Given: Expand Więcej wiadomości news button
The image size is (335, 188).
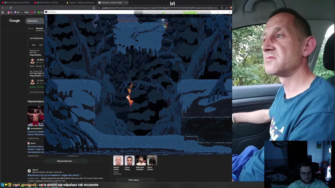Looking at the screenshot, I should coord(65,161).
